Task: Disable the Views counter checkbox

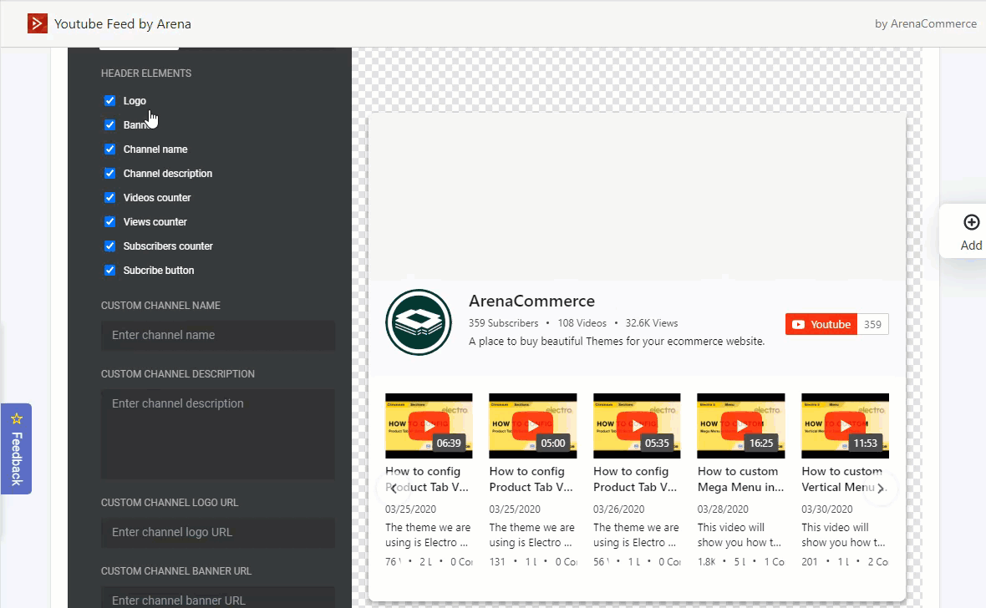Action: (110, 222)
